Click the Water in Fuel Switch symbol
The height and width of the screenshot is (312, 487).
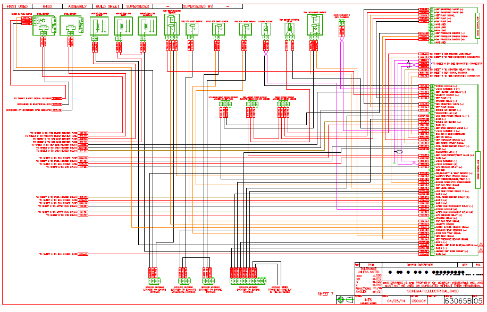(x=26, y=21)
